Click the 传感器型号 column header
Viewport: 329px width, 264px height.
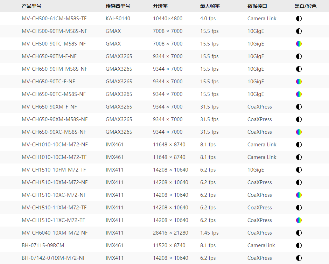click(x=118, y=6)
